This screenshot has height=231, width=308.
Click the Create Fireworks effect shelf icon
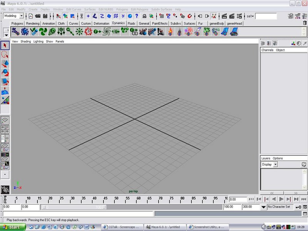(188, 32)
